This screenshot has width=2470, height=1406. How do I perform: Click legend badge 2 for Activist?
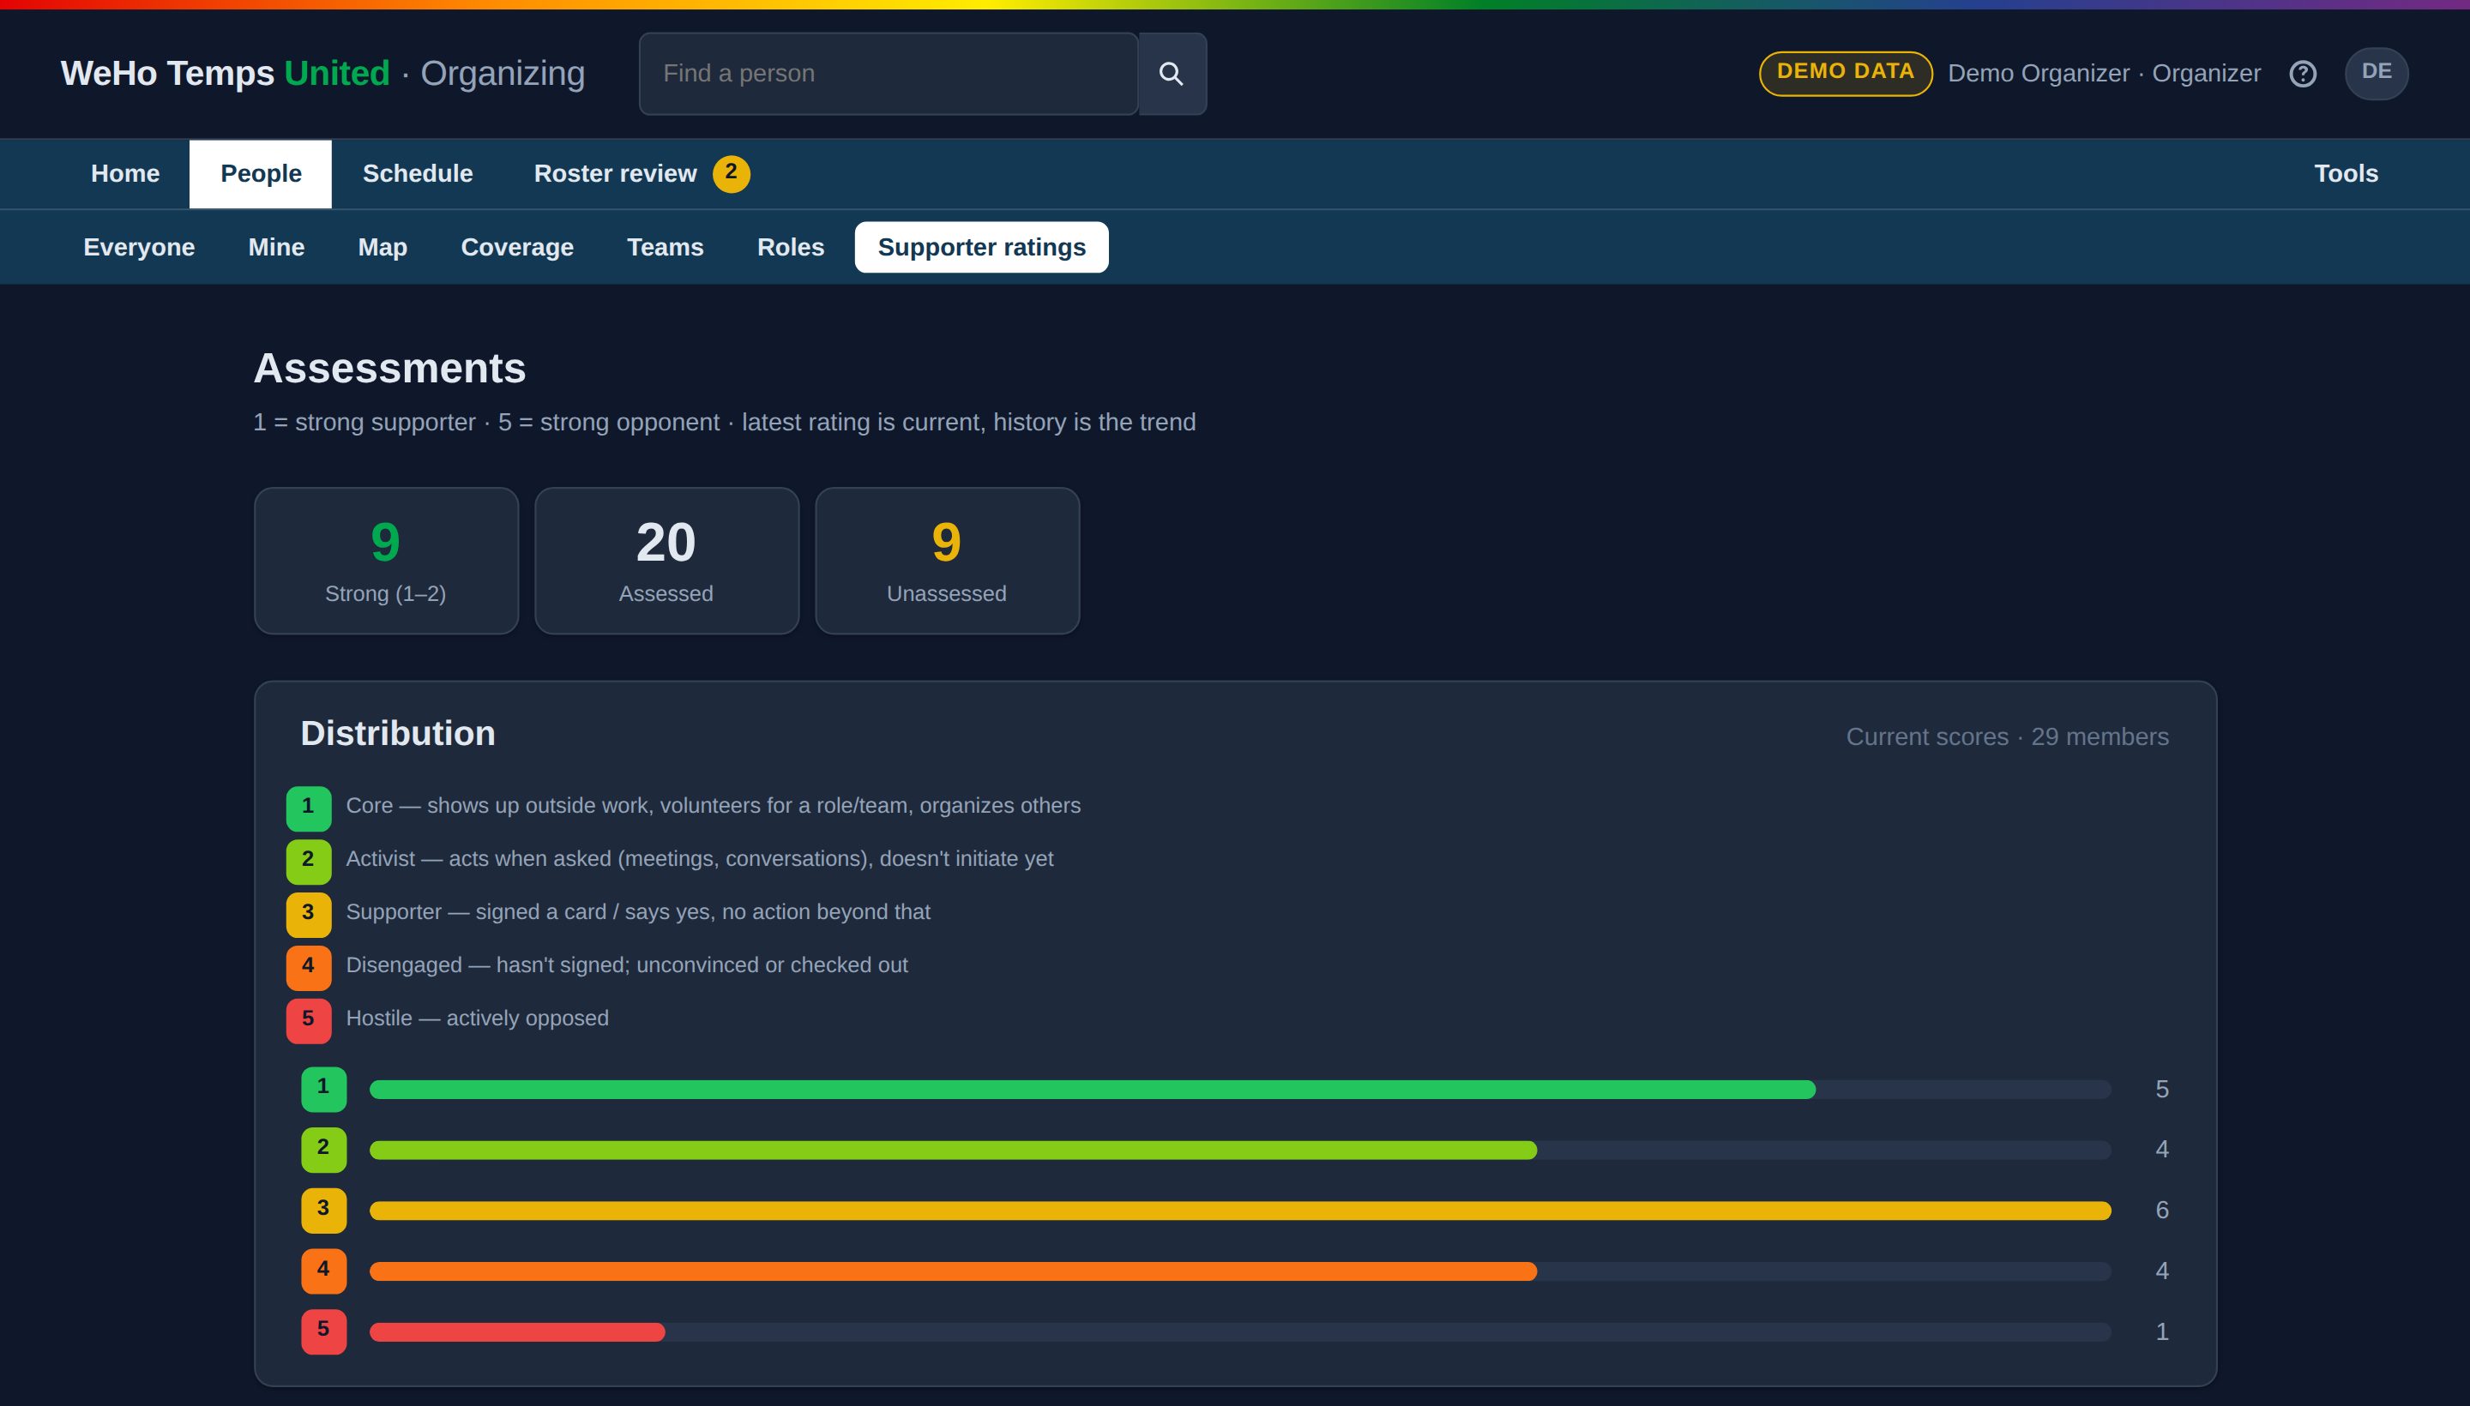(308, 862)
